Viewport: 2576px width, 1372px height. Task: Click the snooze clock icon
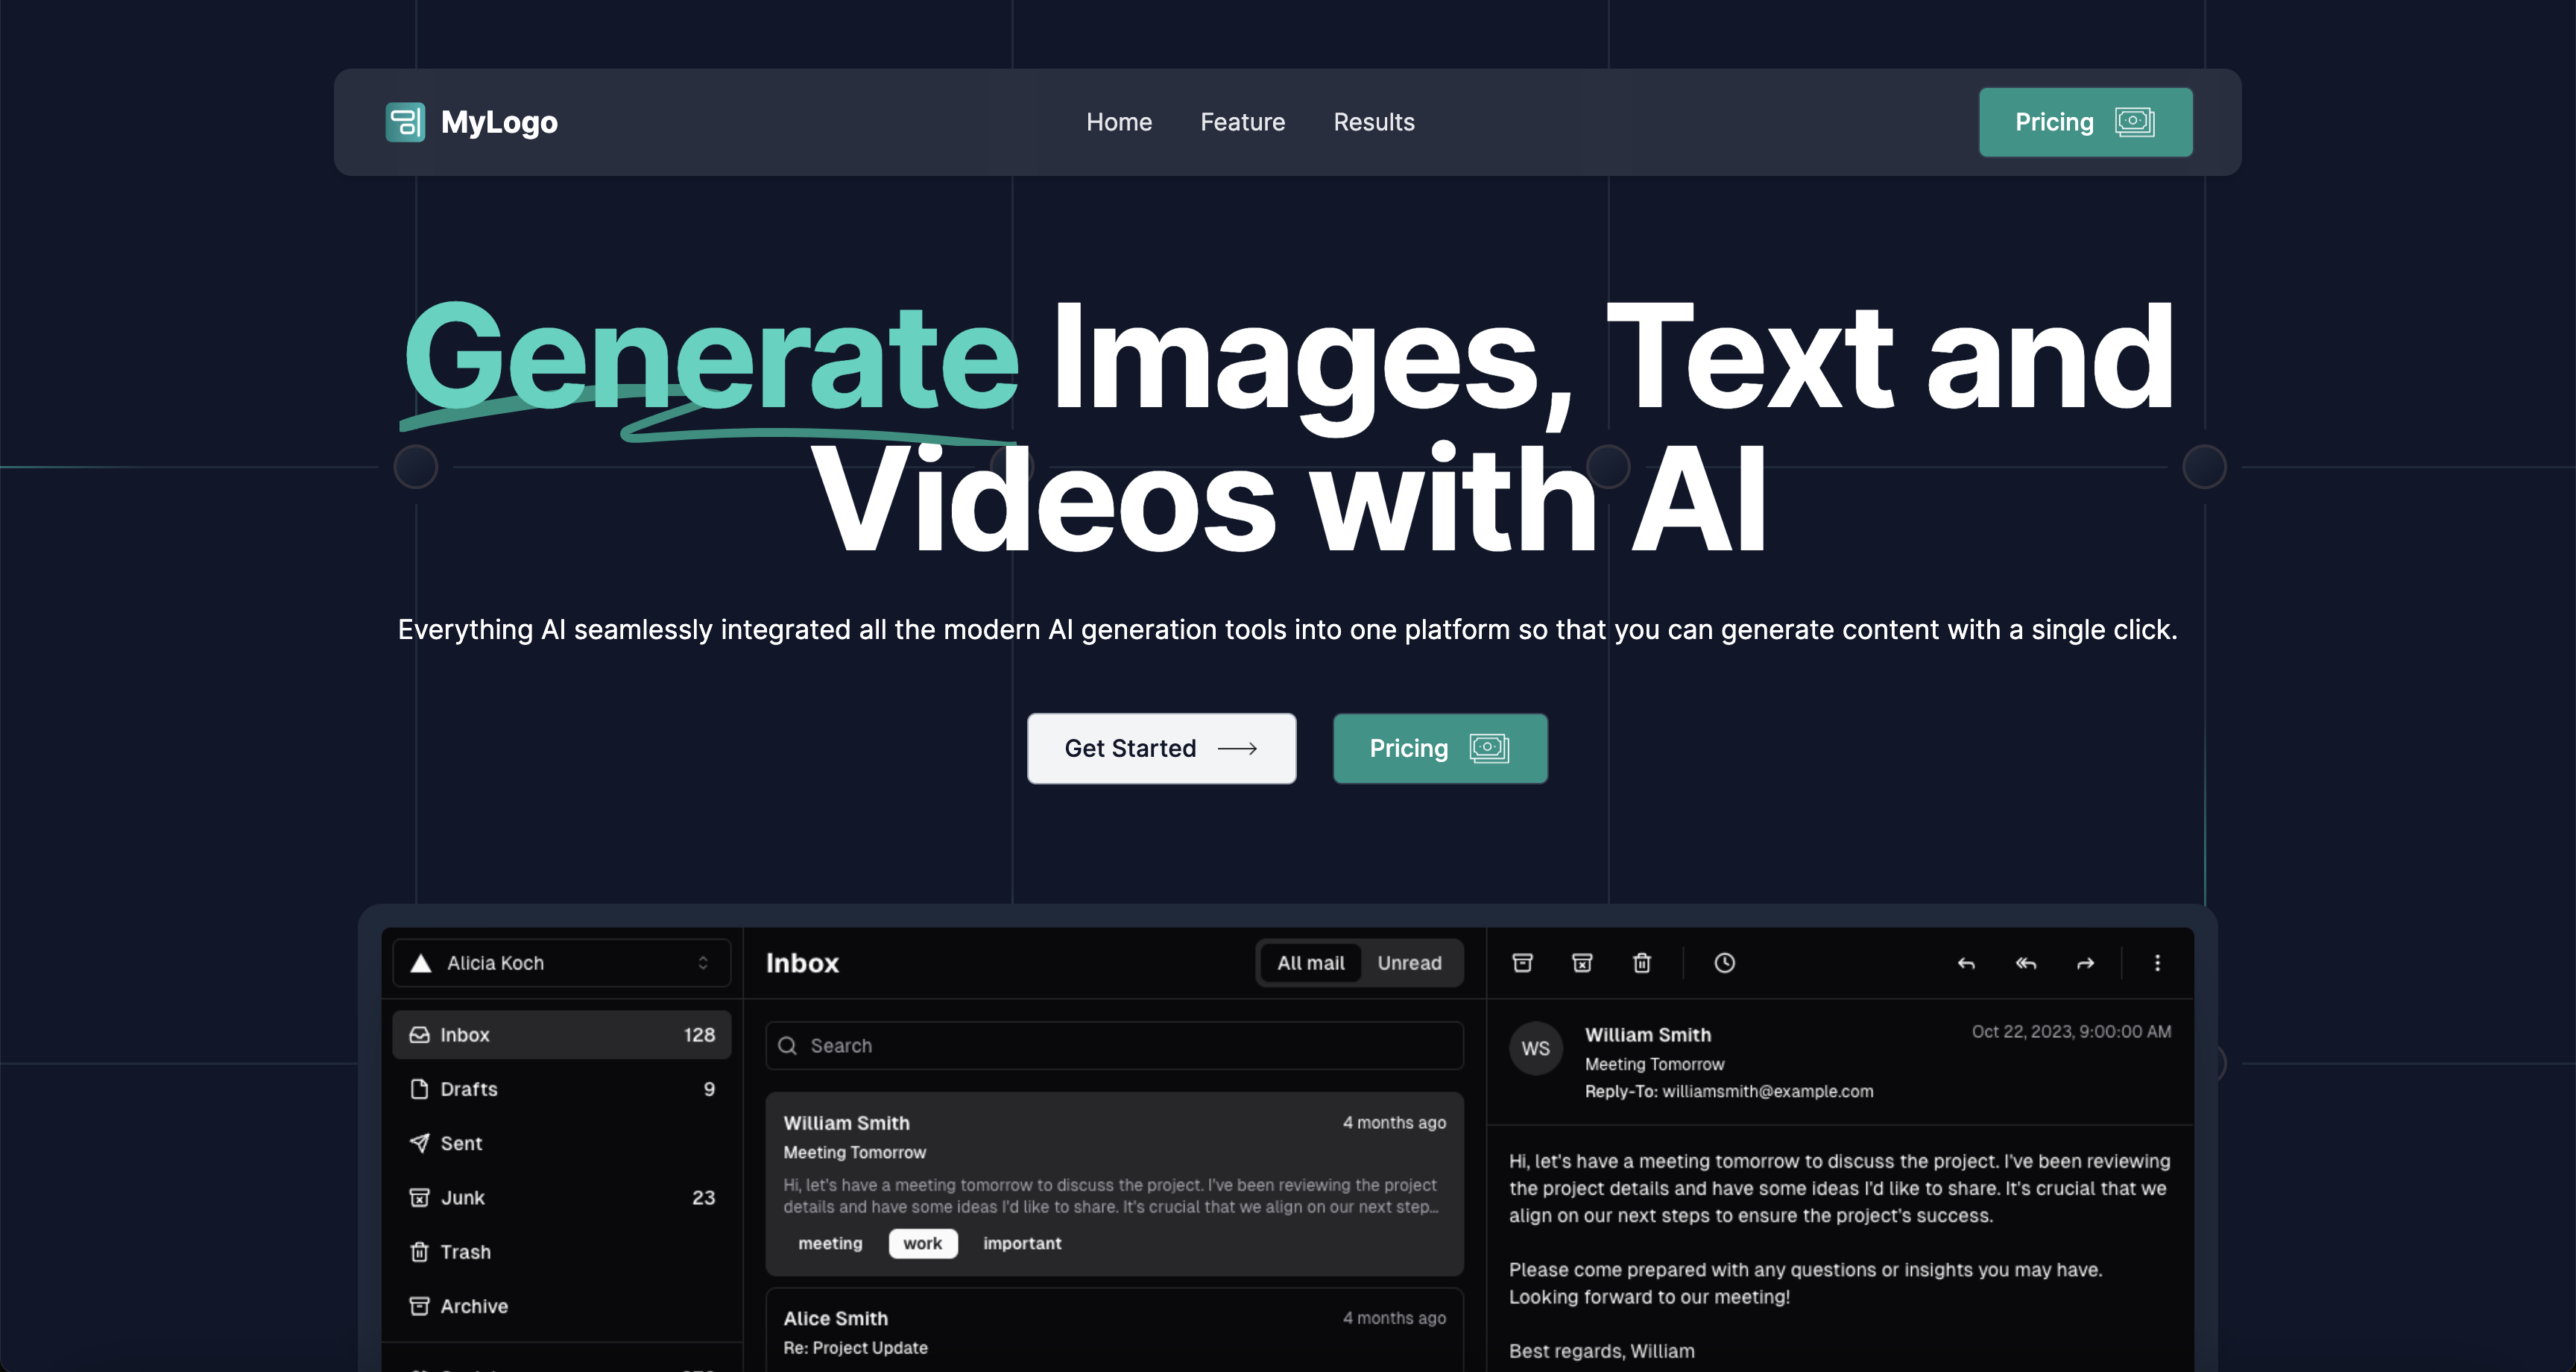[x=1724, y=963]
